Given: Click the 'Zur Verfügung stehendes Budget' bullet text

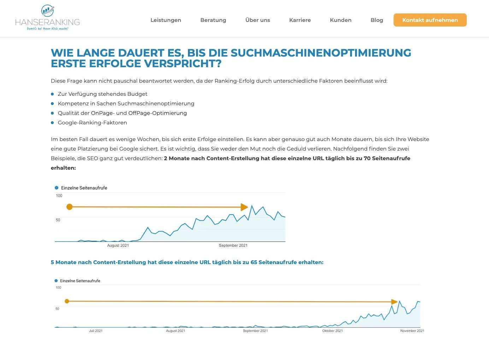Looking at the screenshot, I should [x=102, y=94].
